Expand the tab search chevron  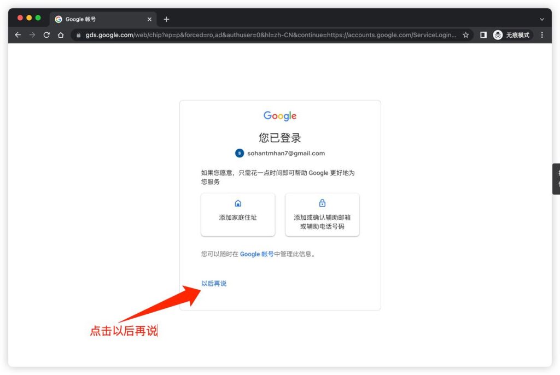pyautogui.click(x=542, y=19)
